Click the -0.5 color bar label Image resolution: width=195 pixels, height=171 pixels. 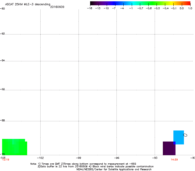[157, 8]
